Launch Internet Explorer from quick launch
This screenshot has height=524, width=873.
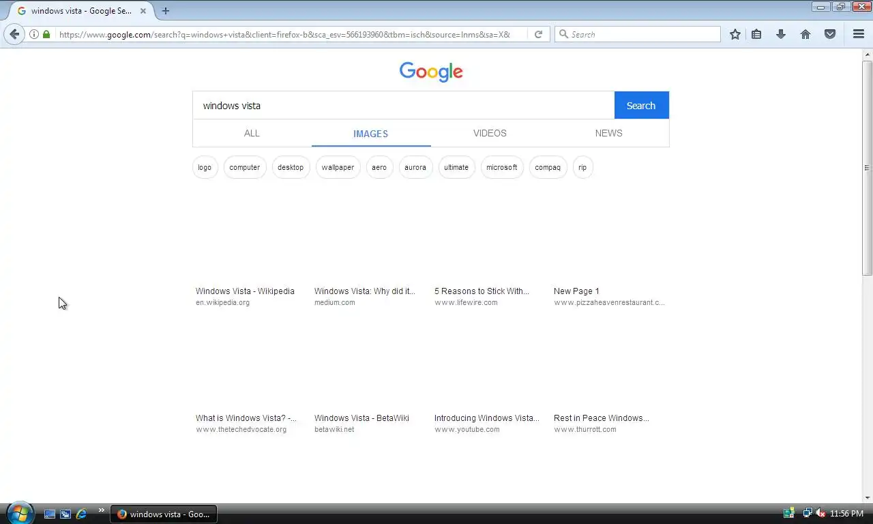click(x=81, y=514)
